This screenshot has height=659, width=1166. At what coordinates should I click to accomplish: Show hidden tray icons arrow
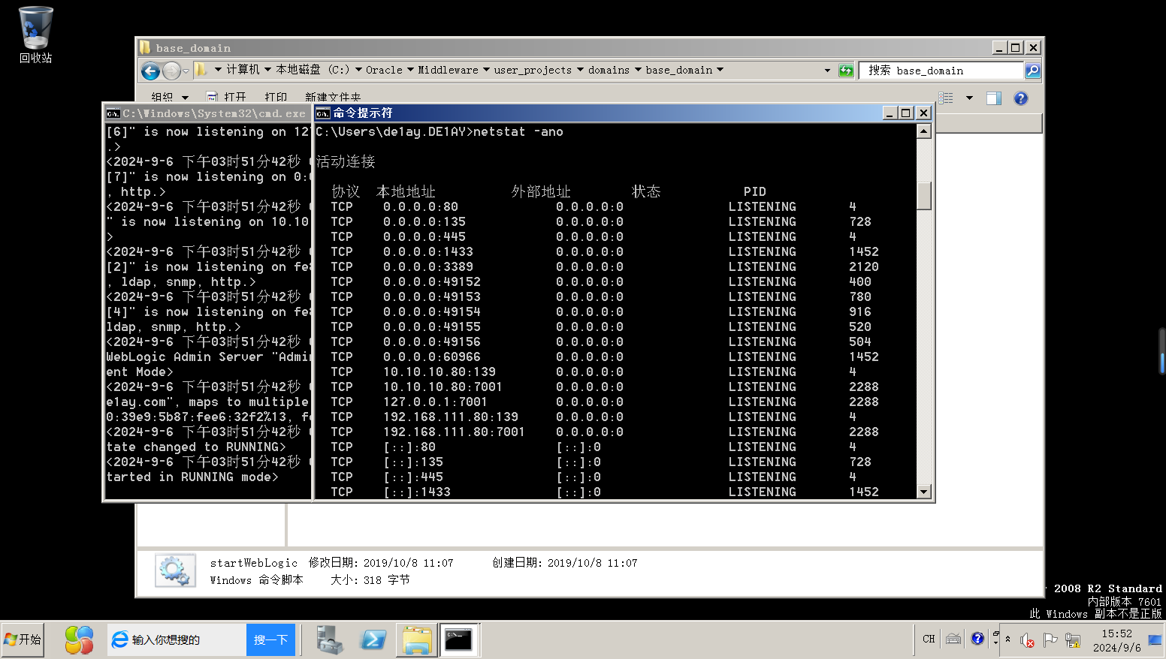[1008, 639]
